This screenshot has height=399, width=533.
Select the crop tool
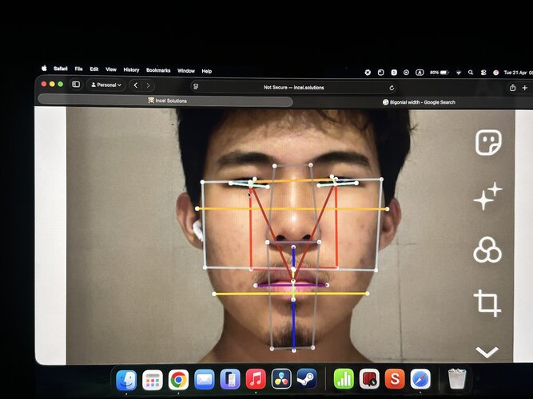(487, 303)
